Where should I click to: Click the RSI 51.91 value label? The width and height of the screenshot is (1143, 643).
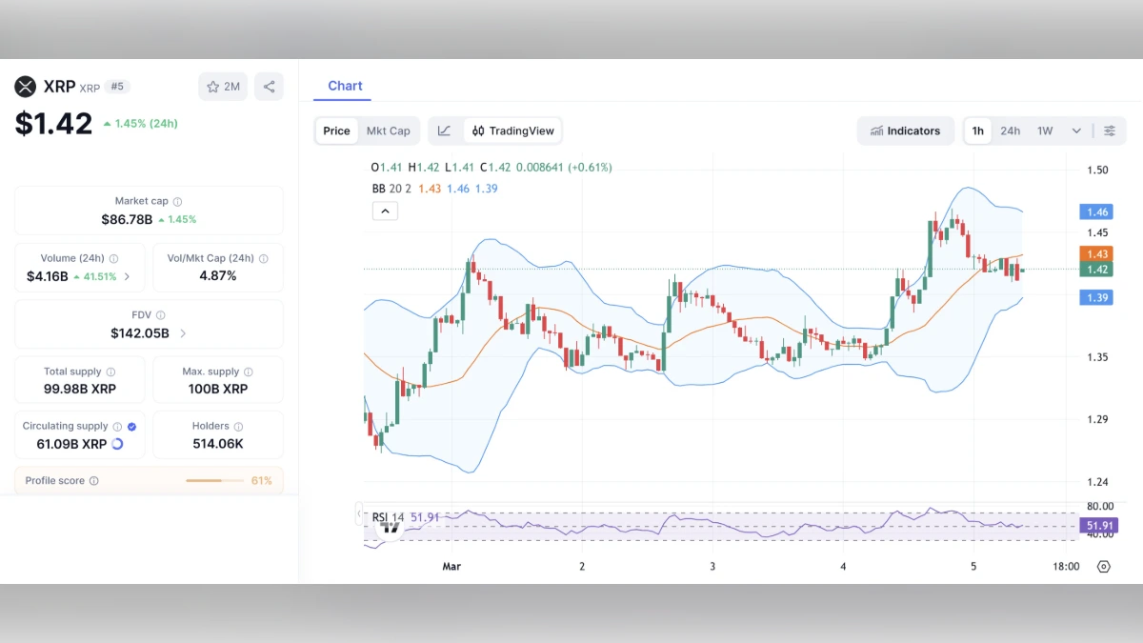(1098, 525)
